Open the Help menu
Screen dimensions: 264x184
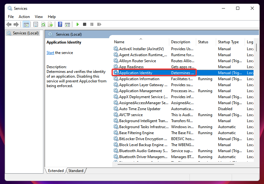click(x=52, y=17)
